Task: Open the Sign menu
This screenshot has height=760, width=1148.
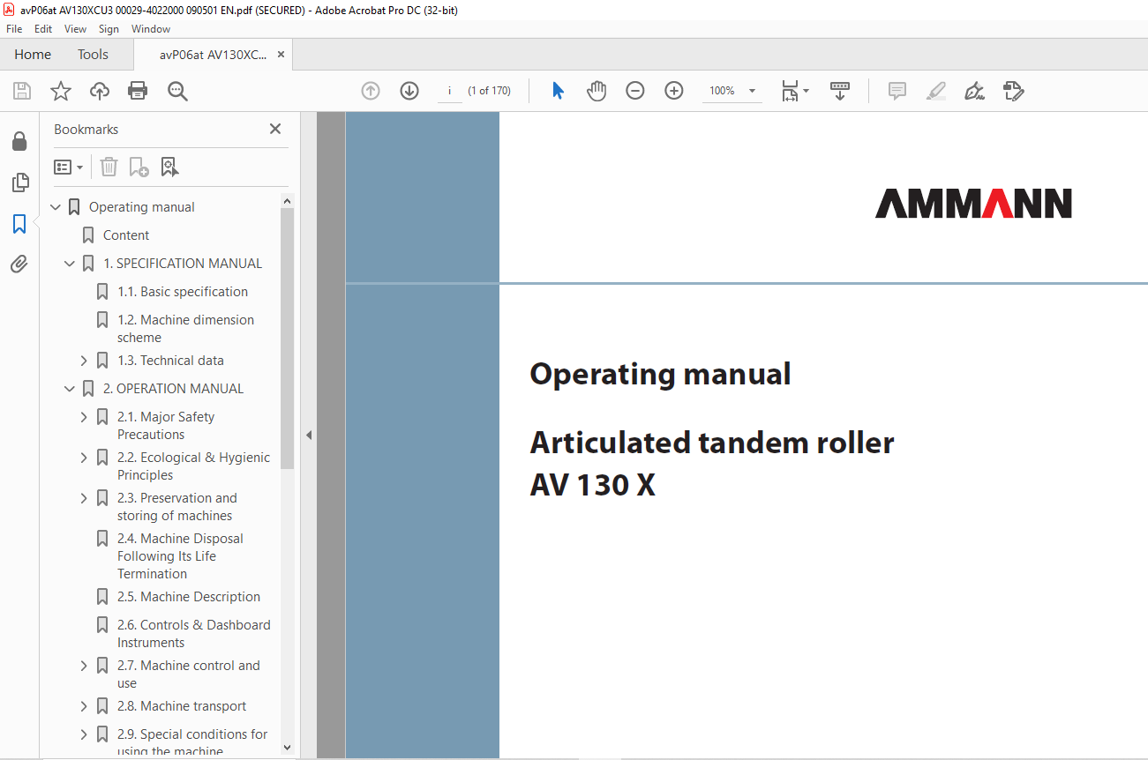Action: click(x=109, y=29)
